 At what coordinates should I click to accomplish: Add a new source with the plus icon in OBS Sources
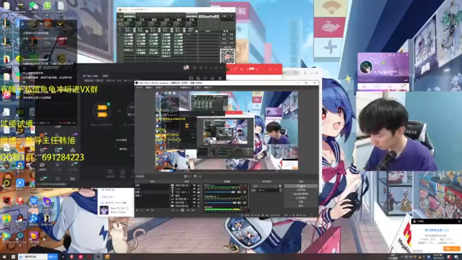click(x=173, y=210)
